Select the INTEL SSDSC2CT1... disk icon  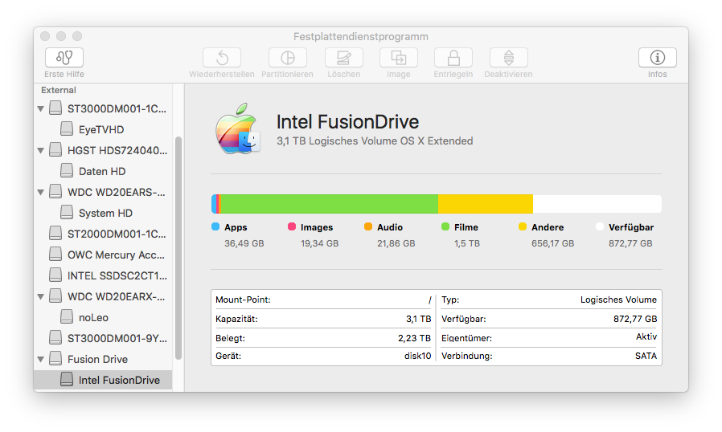(x=55, y=275)
